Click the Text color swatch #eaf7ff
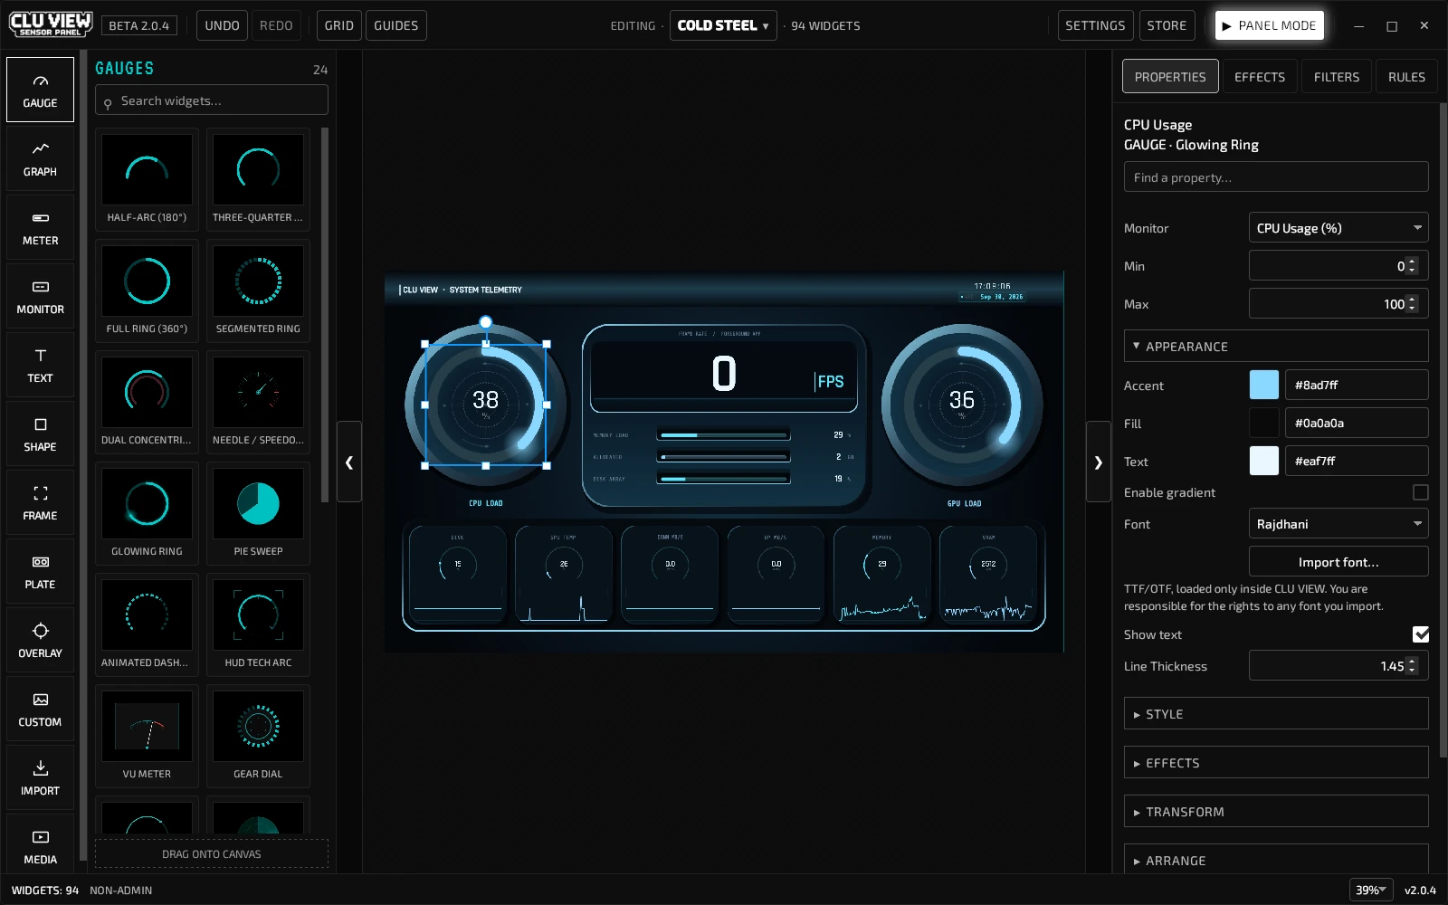 (1264, 461)
